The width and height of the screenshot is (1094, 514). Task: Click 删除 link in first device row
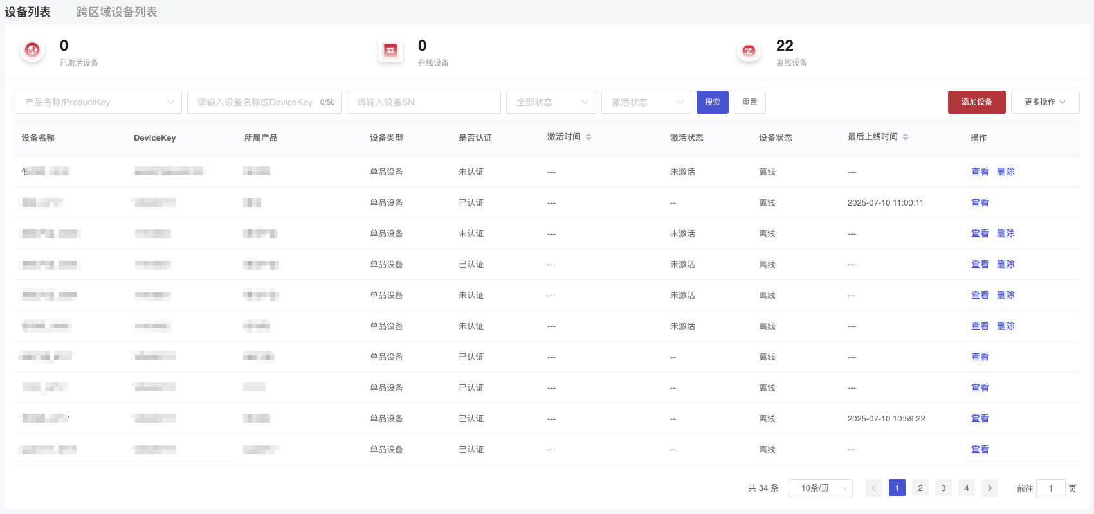point(1005,172)
